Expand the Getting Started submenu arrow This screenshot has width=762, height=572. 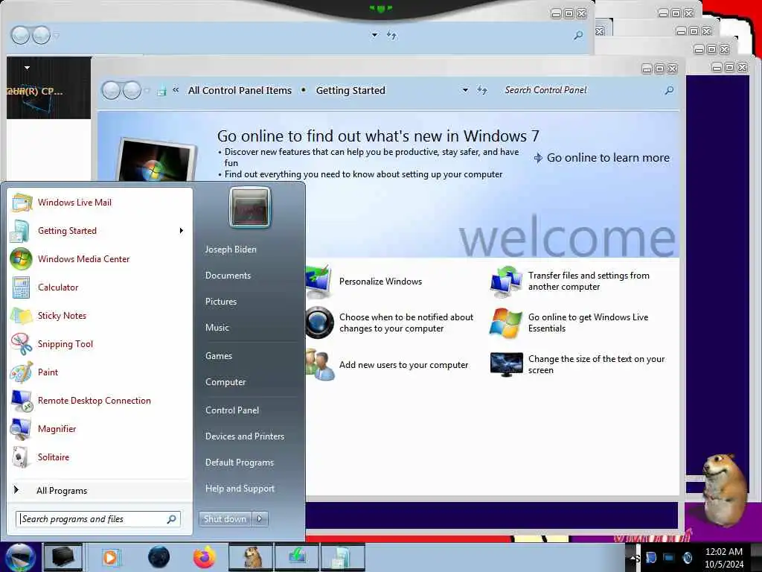(x=182, y=231)
